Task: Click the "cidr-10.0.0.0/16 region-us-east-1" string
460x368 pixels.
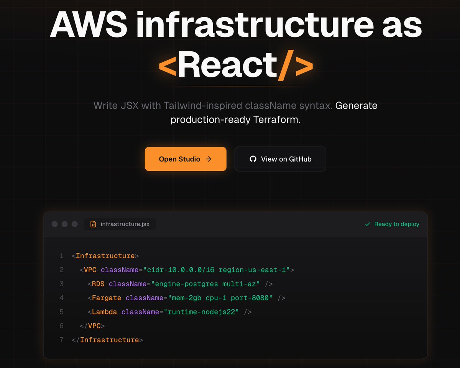Action: point(217,270)
